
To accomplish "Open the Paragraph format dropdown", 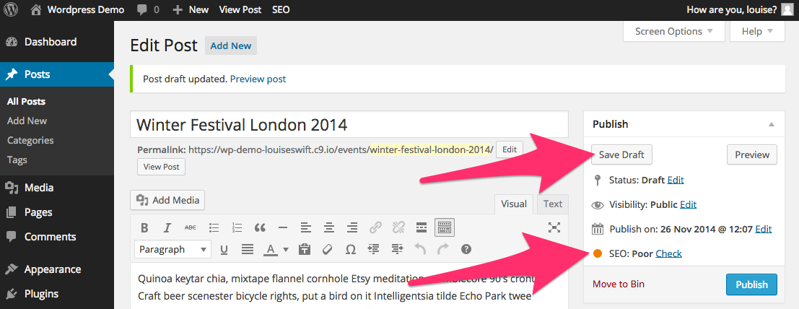I will coord(173,250).
